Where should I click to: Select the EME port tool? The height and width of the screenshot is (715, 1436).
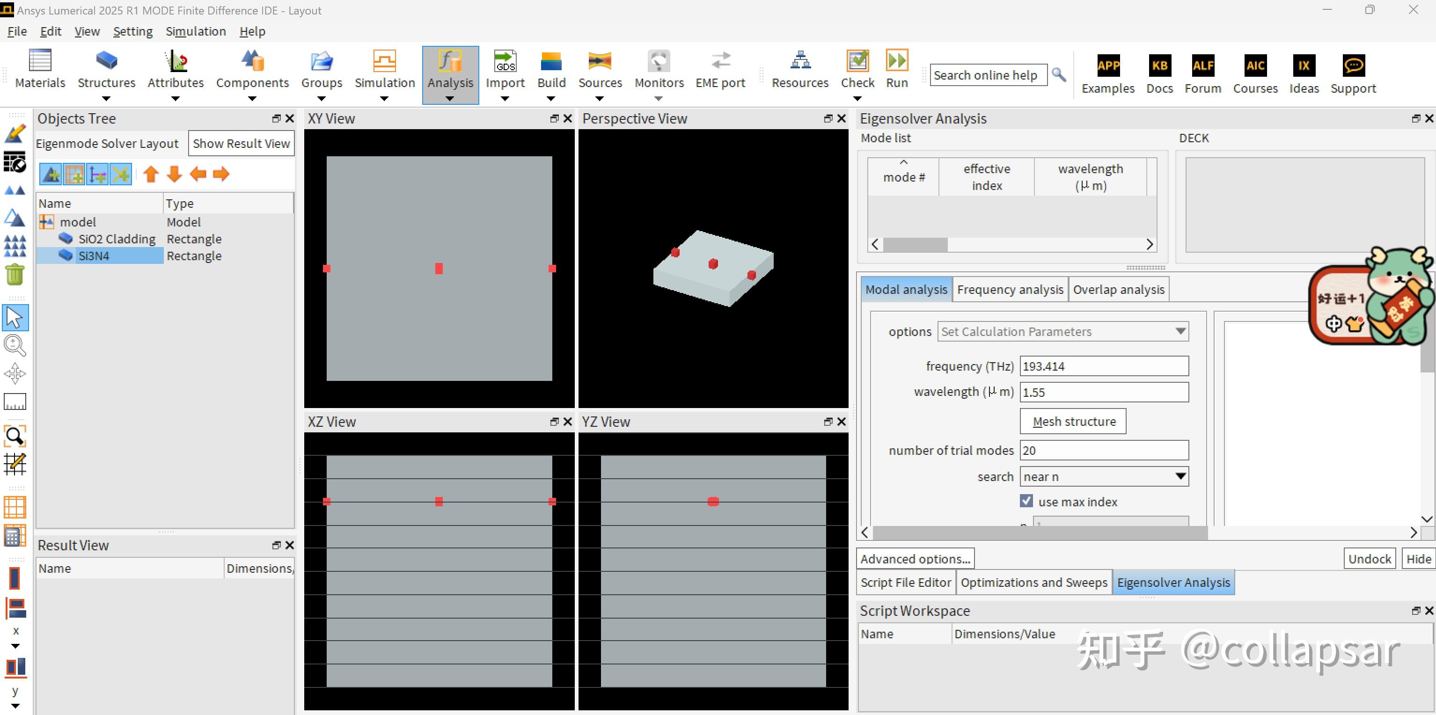click(720, 68)
